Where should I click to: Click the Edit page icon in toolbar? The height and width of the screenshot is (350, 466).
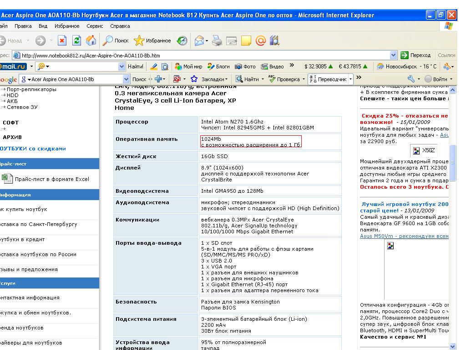(231, 41)
